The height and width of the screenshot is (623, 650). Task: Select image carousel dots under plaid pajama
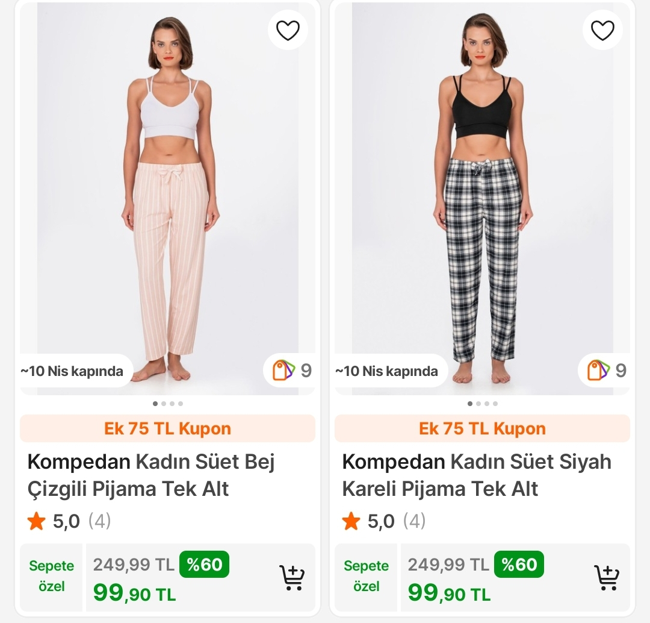tap(482, 404)
